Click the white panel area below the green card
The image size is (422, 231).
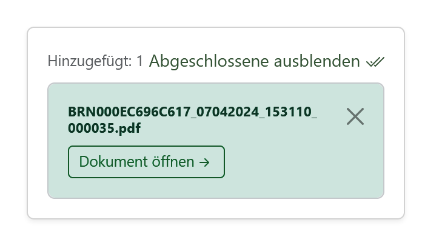[x=216, y=209]
